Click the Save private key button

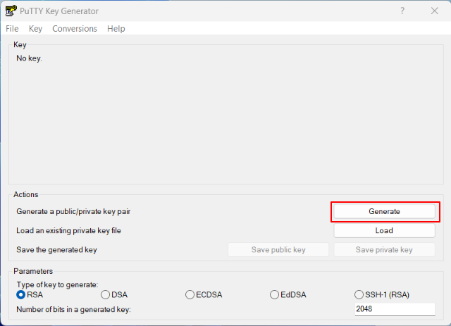pos(384,250)
